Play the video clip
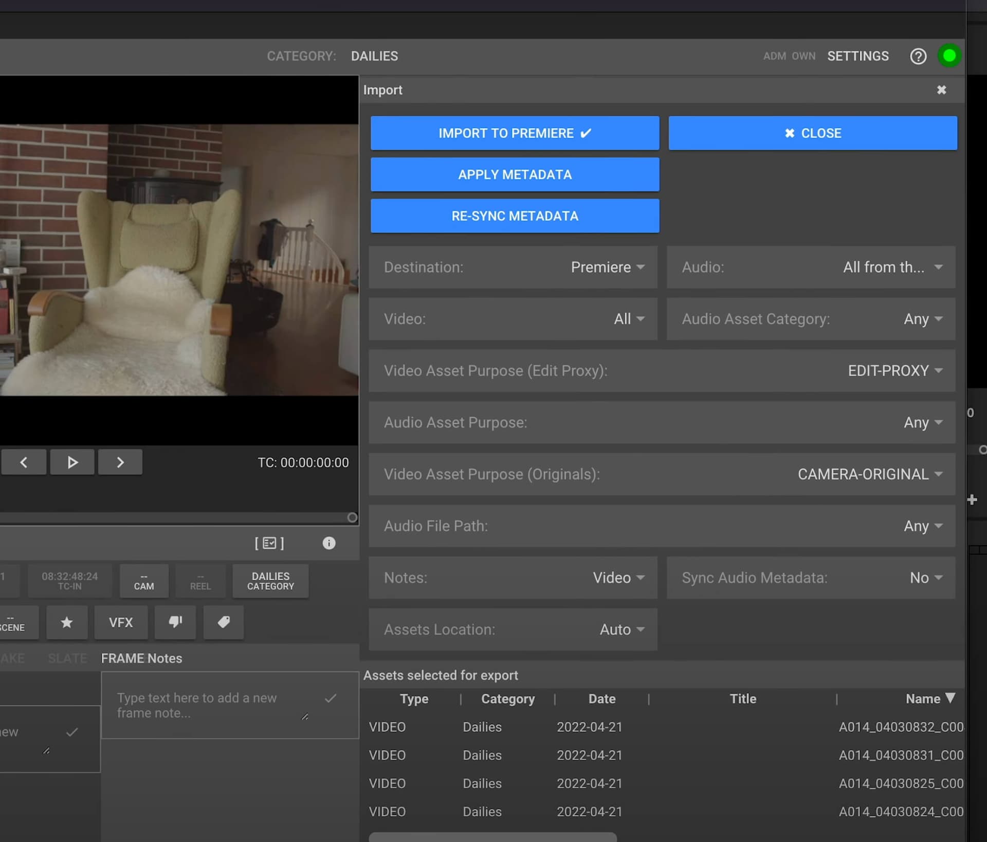 pyautogui.click(x=72, y=462)
